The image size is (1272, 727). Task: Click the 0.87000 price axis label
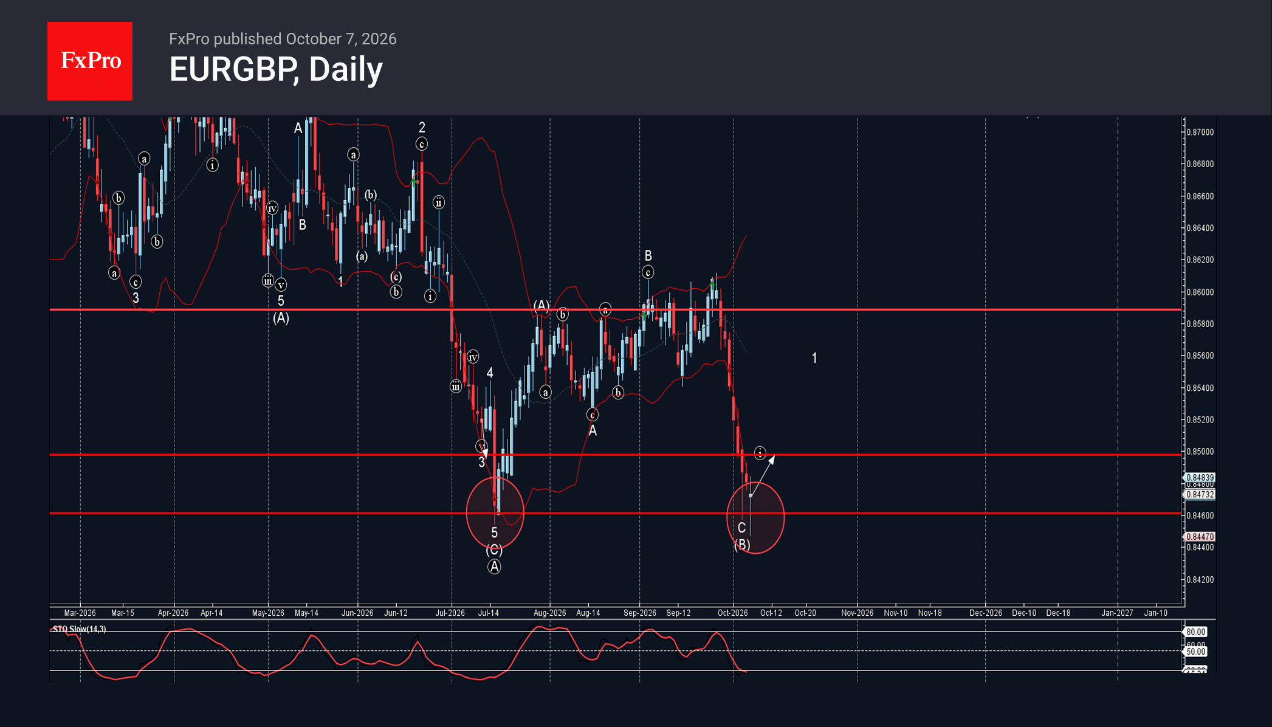pos(1200,132)
